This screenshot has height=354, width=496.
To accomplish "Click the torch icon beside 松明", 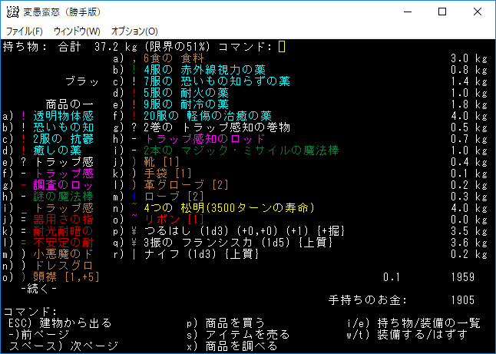I will [x=134, y=208].
